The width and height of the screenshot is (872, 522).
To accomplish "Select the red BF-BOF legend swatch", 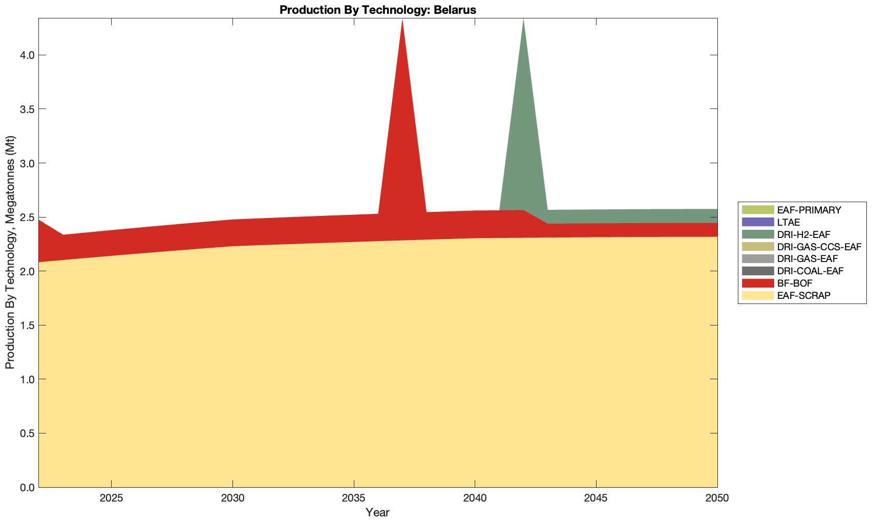I will [757, 283].
